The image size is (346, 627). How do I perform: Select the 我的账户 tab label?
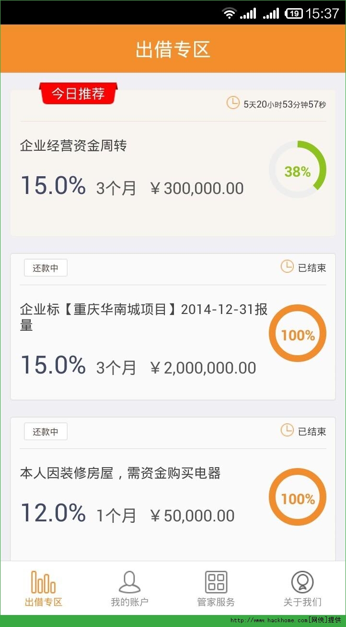pyautogui.click(x=129, y=602)
